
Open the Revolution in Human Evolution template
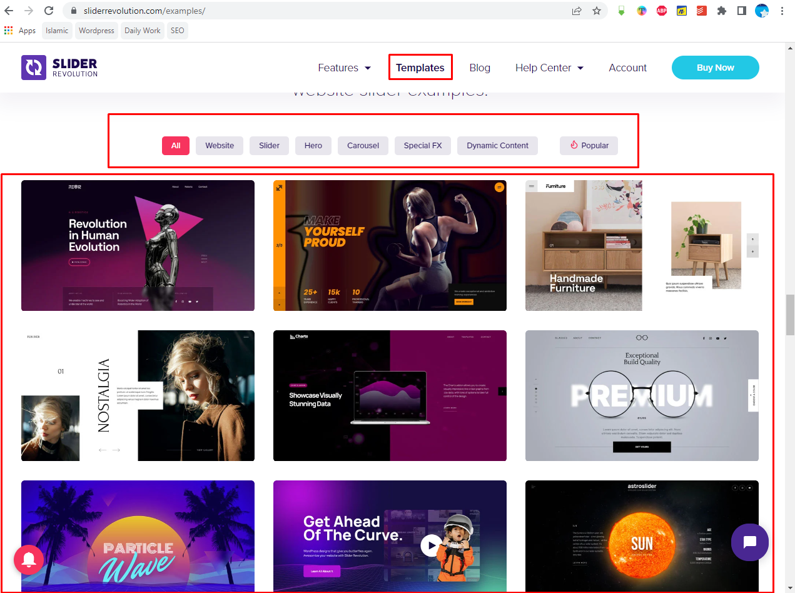(x=138, y=245)
